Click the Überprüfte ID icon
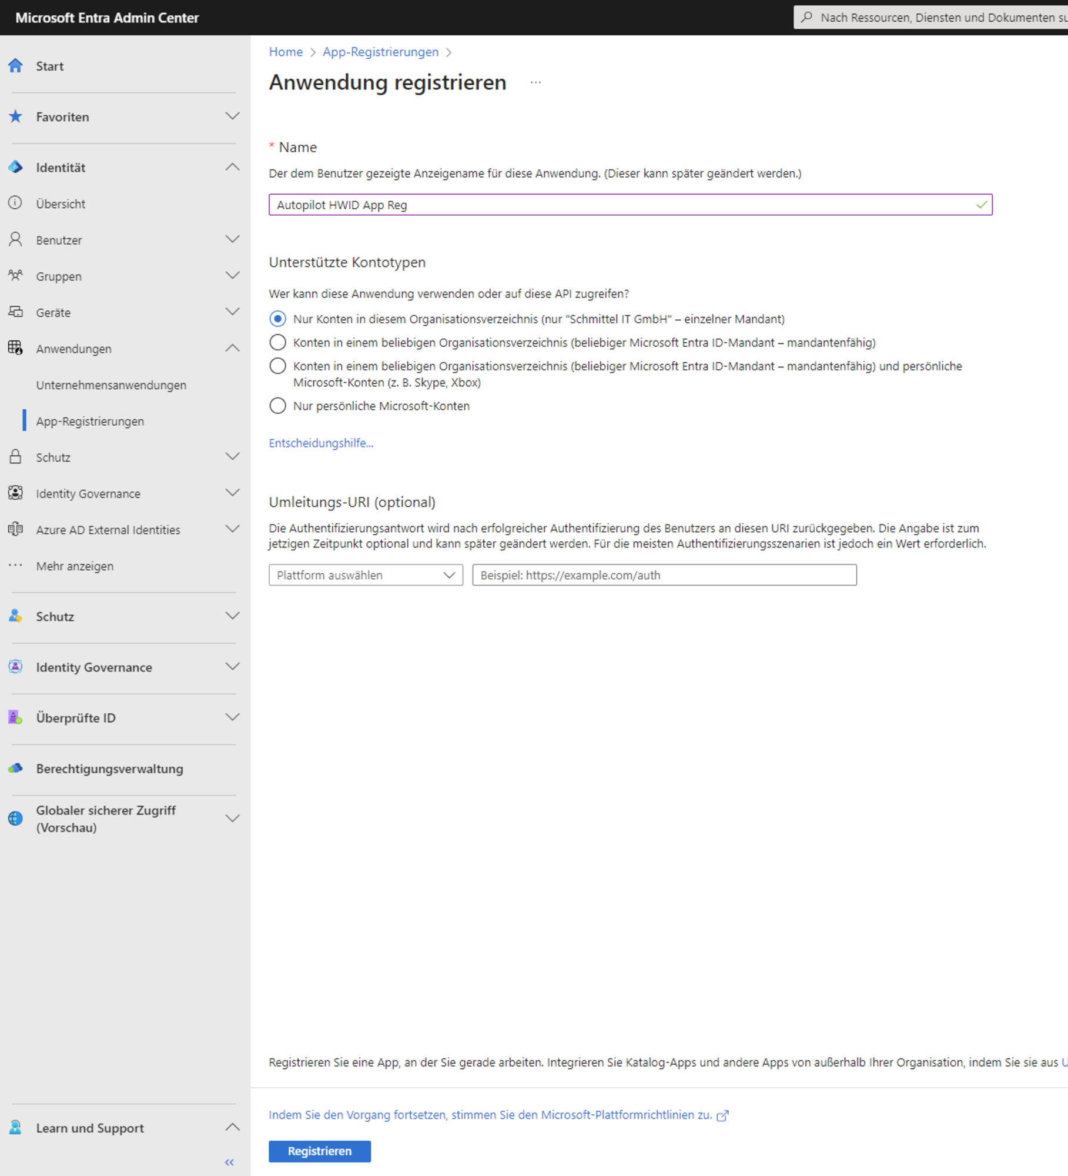The image size is (1068, 1176). [x=15, y=717]
